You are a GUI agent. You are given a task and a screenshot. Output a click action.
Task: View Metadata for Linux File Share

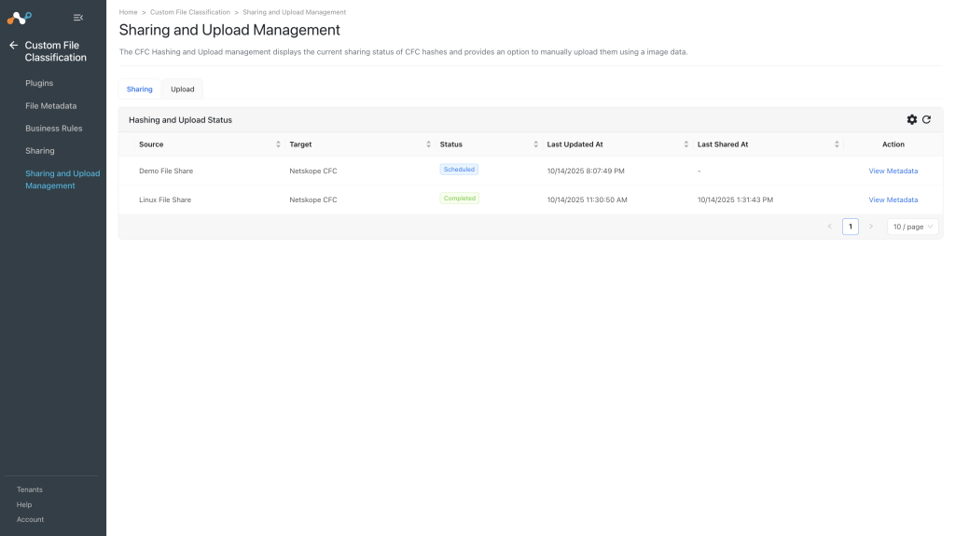point(893,199)
